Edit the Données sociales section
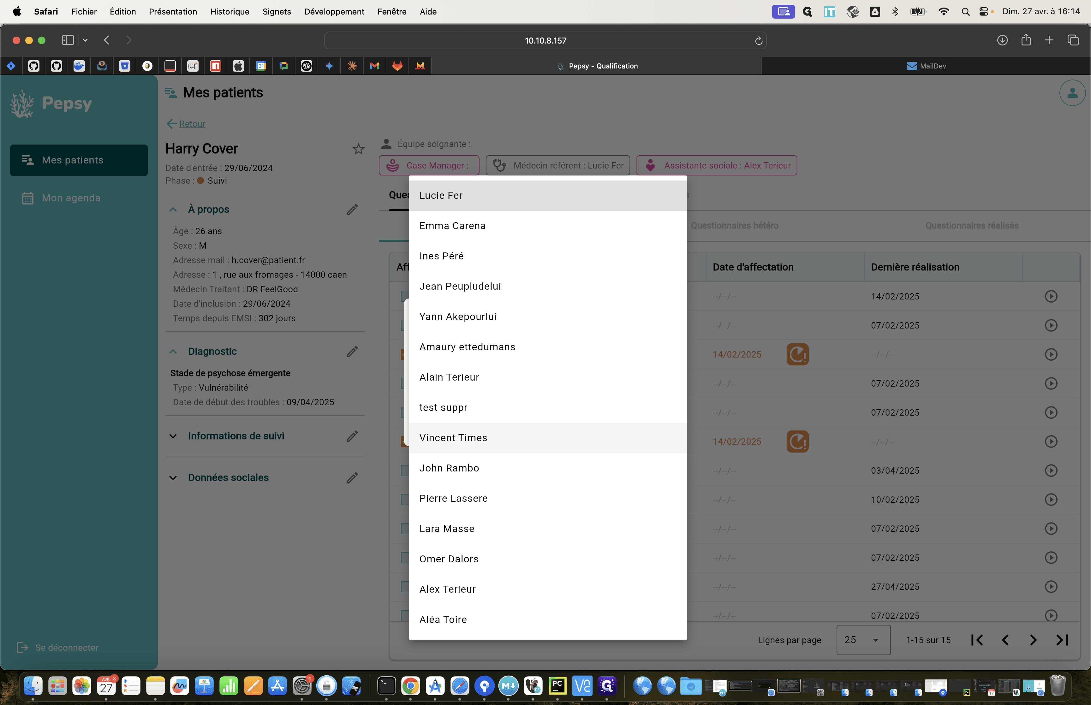 pos(352,478)
